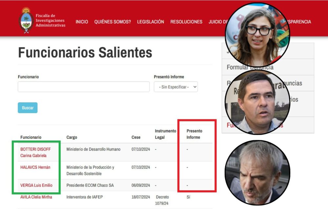
Task: Go to QUIÉNES SOMOS? page
Action: (x=113, y=22)
